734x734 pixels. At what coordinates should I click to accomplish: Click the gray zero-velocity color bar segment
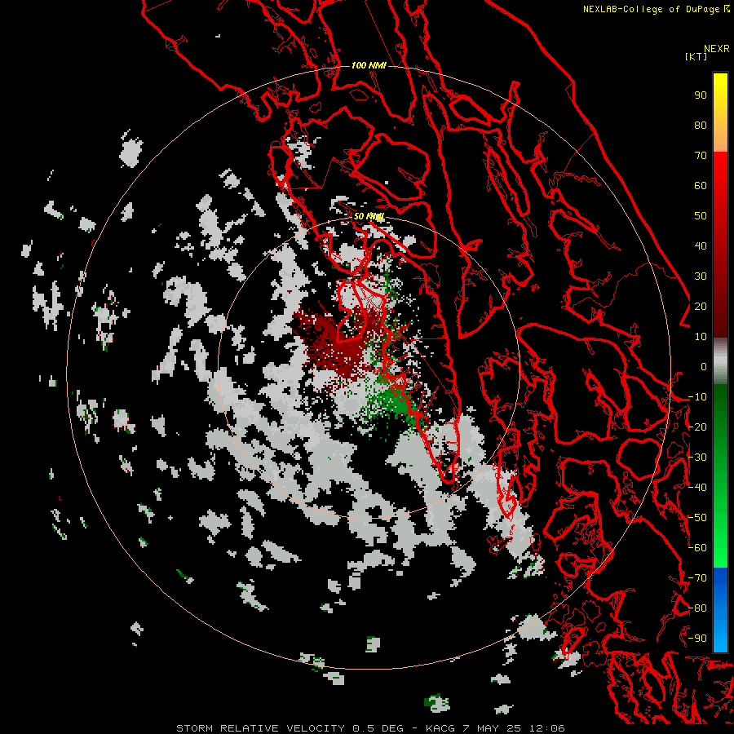pos(720,361)
